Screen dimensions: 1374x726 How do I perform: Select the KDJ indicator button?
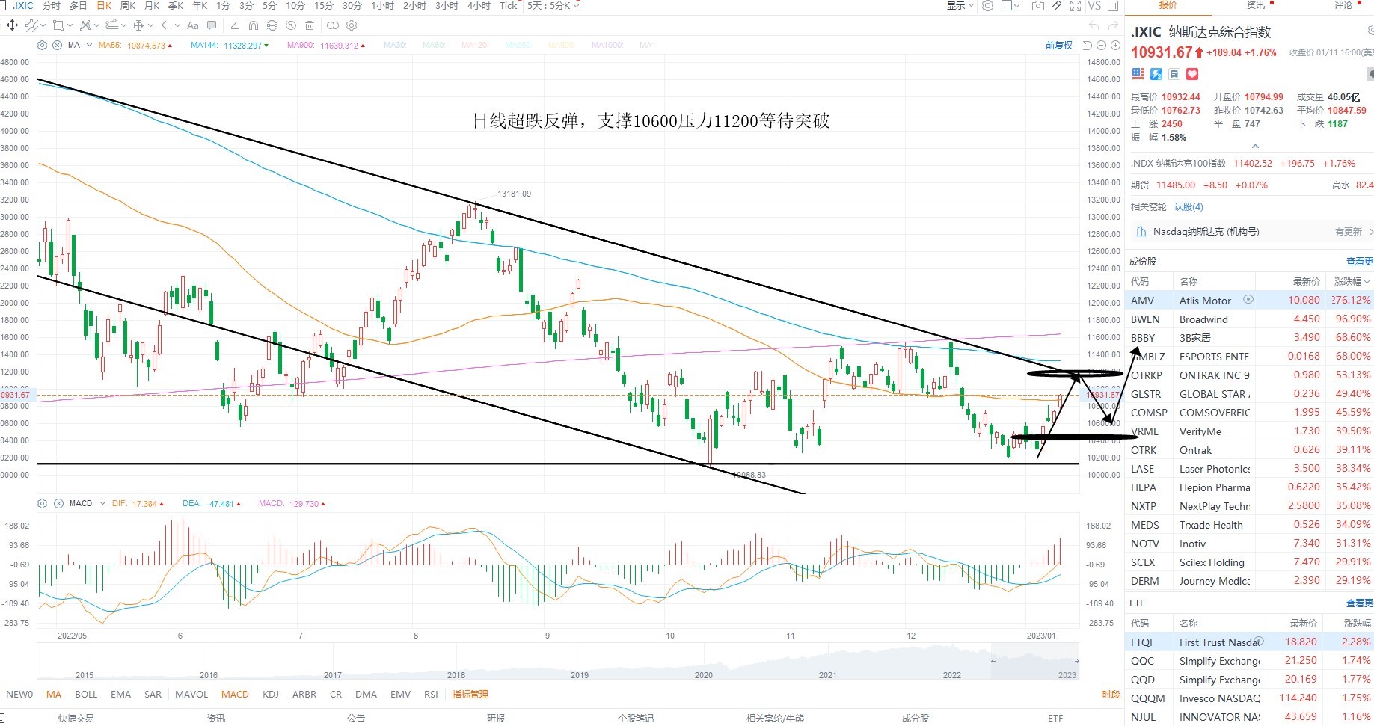pyautogui.click(x=270, y=694)
